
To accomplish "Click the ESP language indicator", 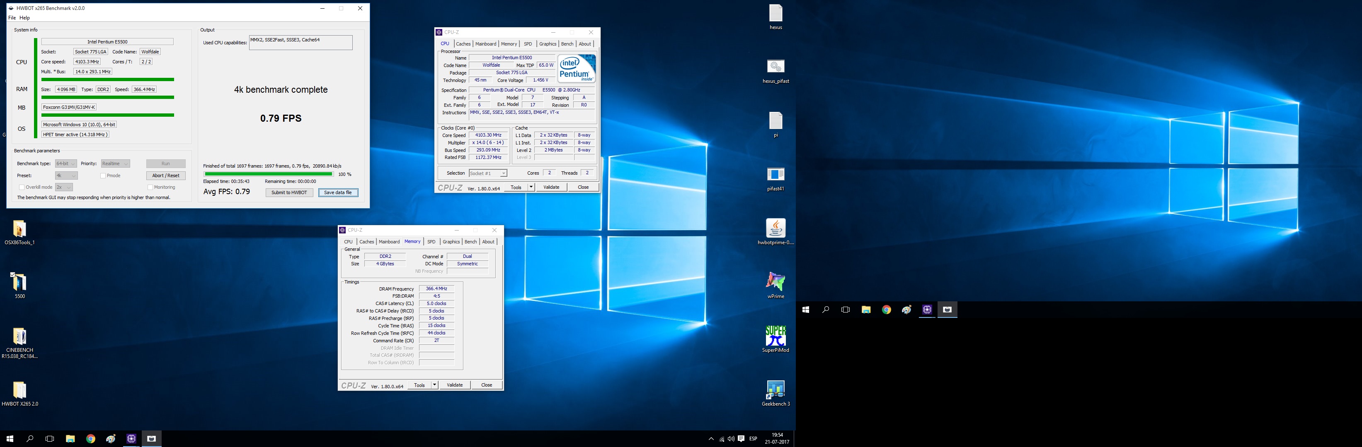I will point(753,439).
